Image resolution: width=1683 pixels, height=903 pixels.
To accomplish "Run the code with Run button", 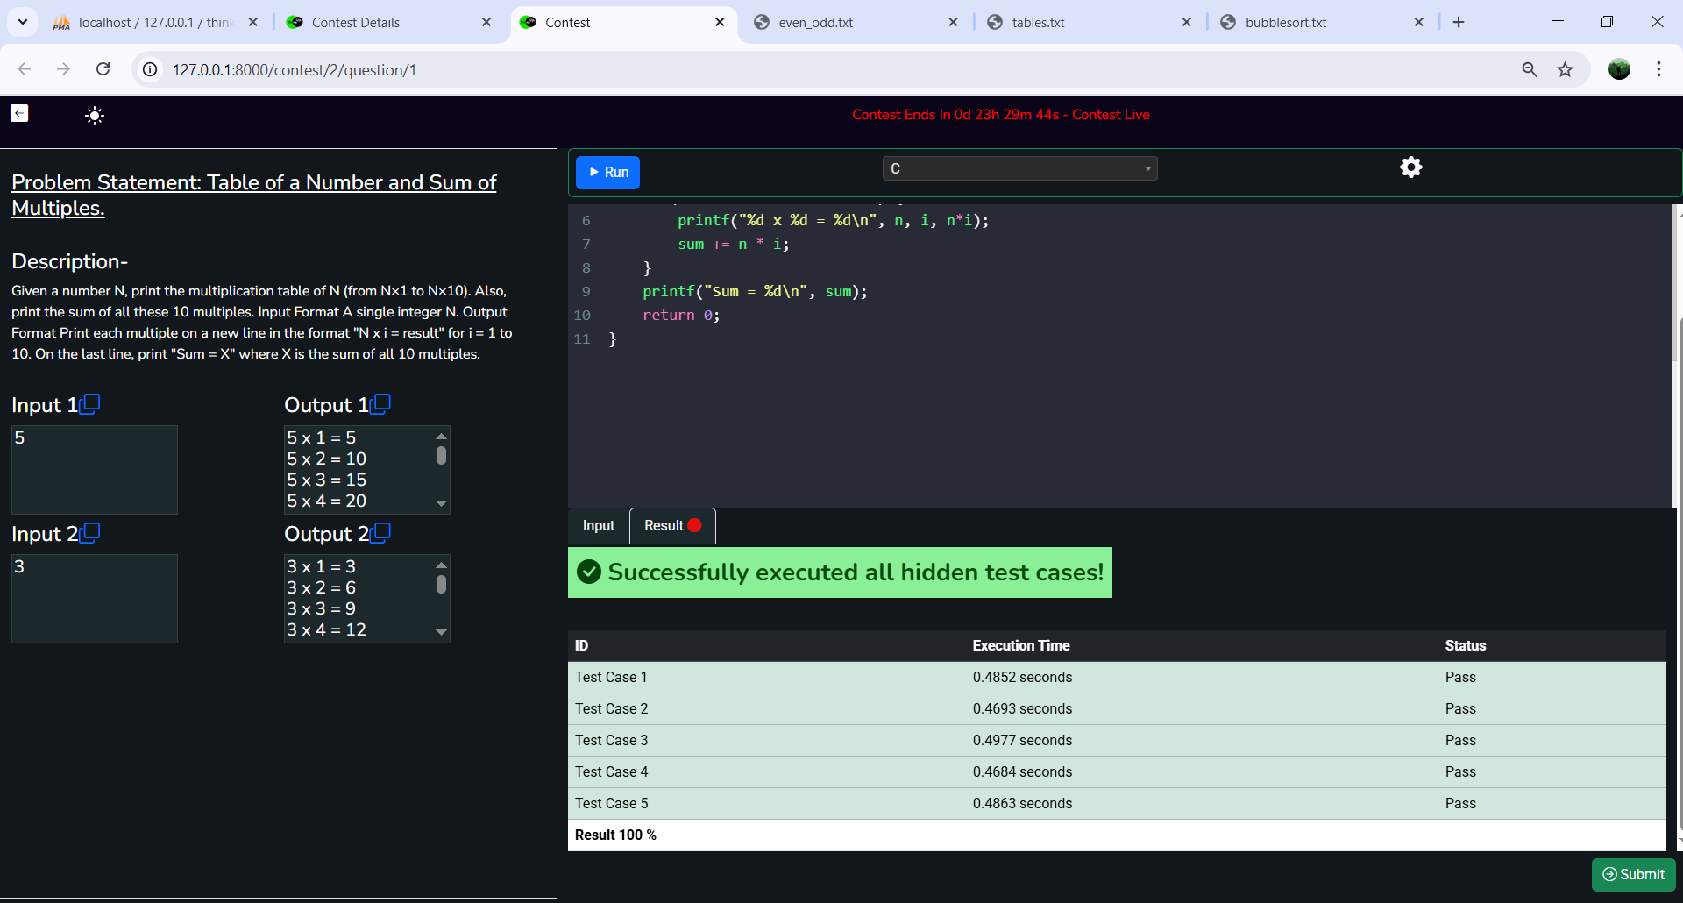I will click(608, 173).
